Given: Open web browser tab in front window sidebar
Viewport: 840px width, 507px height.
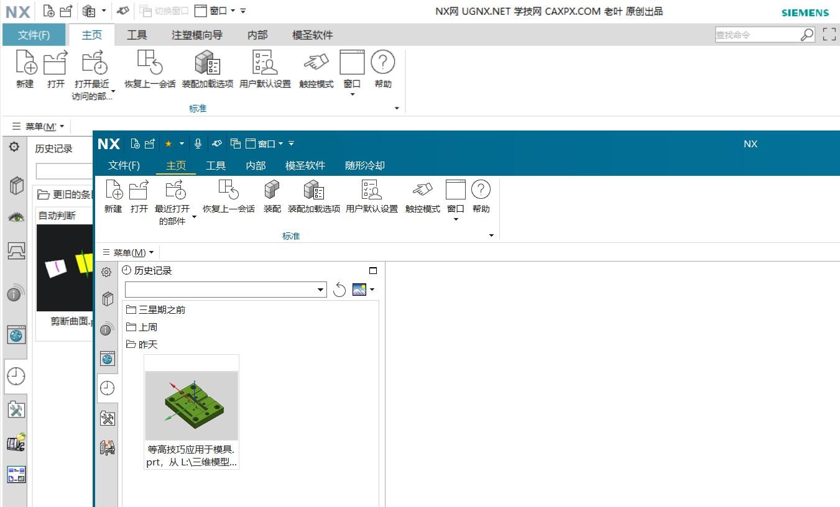Looking at the screenshot, I should (108, 359).
